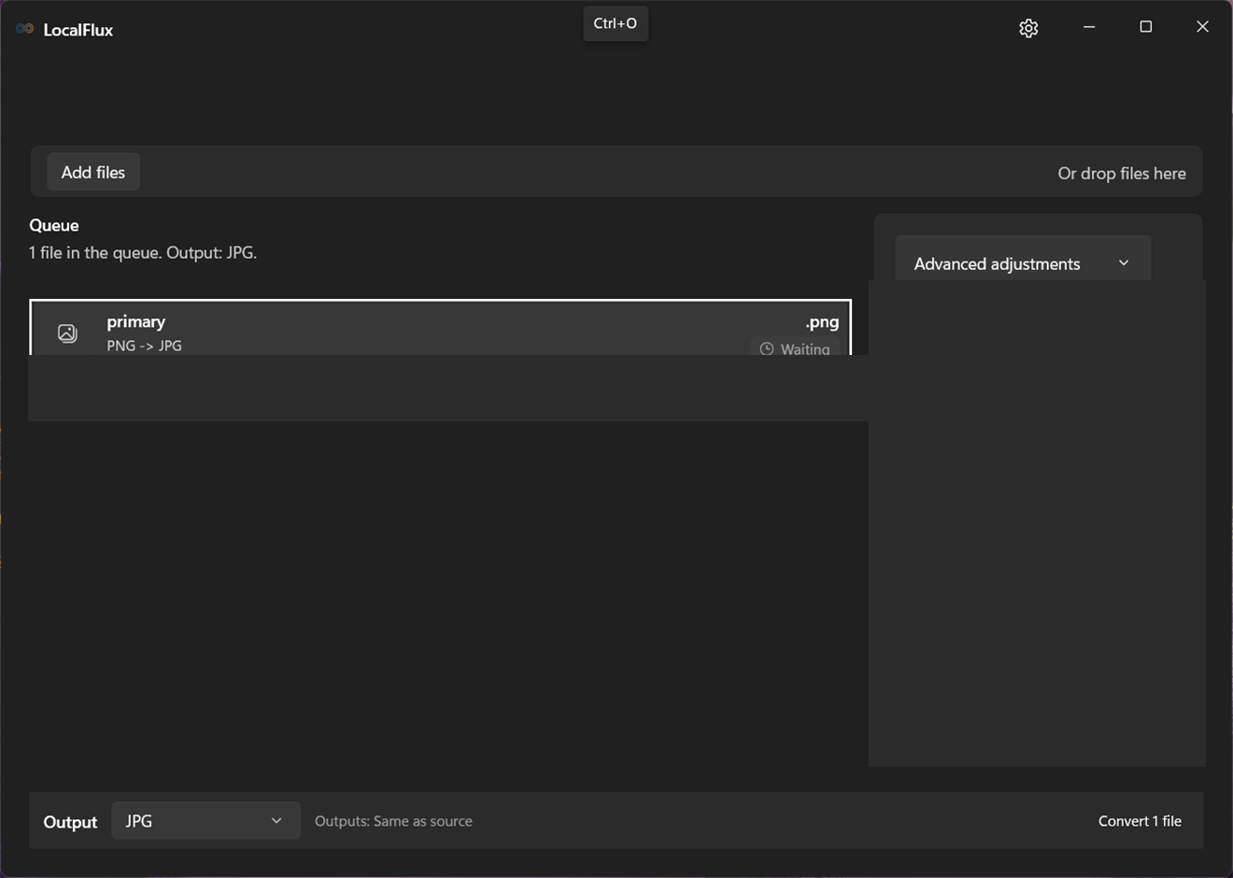Image resolution: width=1233 pixels, height=878 pixels.
Task: Open the JPG output format dropdown
Action: [x=205, y=820]
